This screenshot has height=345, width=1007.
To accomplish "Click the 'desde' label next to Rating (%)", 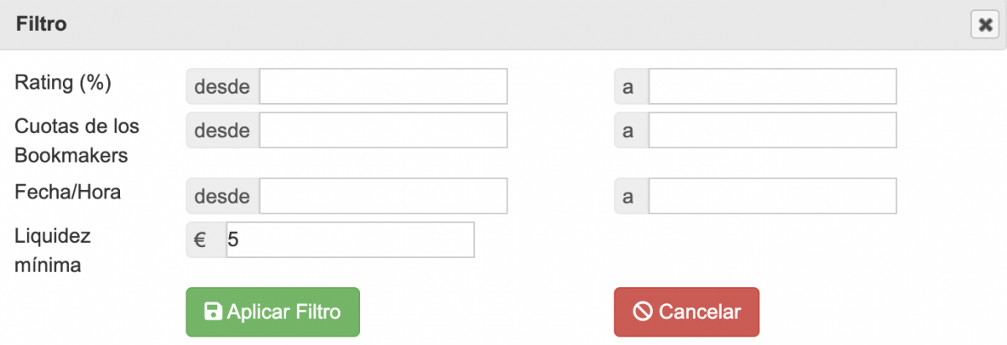I will (222, 86).
